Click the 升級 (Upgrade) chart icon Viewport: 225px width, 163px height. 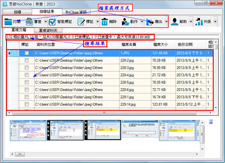pos(199,22)
